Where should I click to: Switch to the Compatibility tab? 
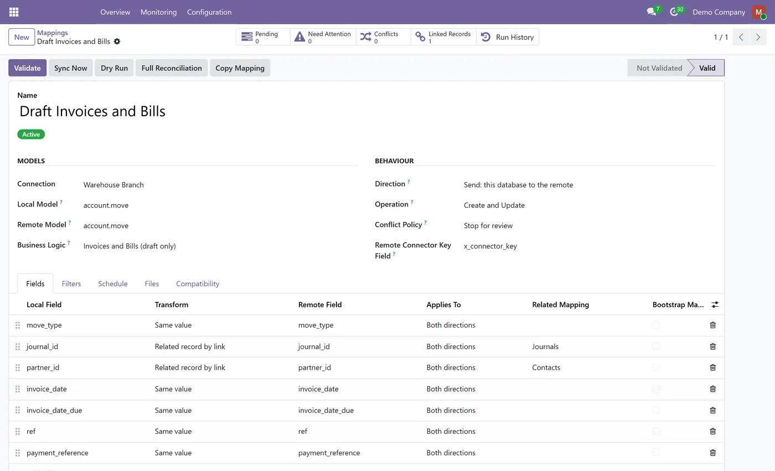(x=198, y=283)
